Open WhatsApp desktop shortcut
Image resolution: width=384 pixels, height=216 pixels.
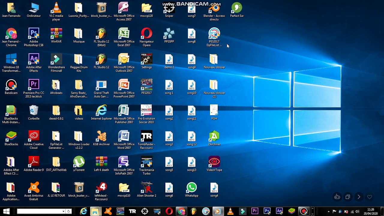click(x=191, y=190)
